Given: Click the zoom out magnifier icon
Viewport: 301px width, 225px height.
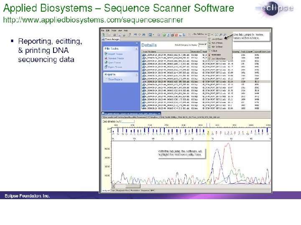Looking at the screenshot, I should [224, 35].
